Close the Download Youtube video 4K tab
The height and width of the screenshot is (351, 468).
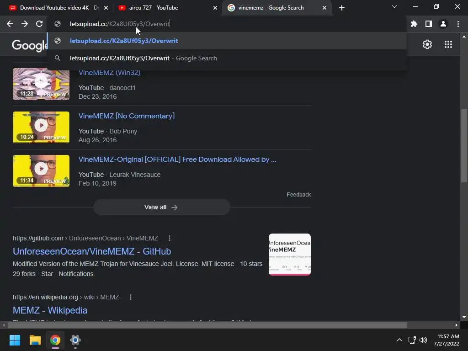point(106,8)
